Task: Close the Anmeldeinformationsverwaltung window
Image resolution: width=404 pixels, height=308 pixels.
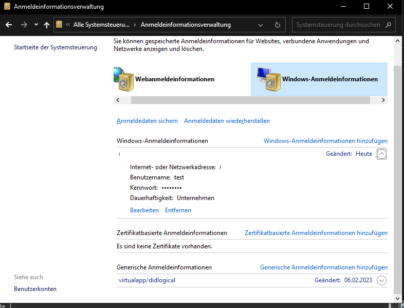Action: tap(390, 7)
